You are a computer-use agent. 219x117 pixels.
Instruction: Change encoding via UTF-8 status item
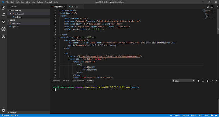(193, 115)
